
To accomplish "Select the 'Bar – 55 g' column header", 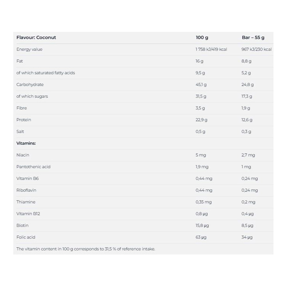I will coord(253,38).
